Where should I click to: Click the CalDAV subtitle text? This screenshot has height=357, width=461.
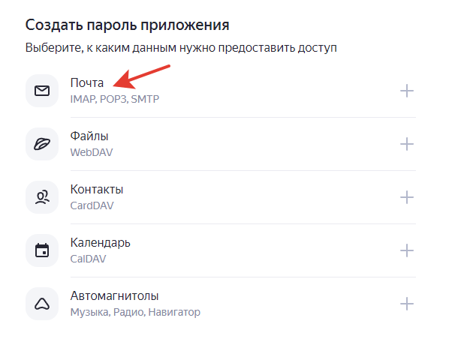tap(88, 259)
